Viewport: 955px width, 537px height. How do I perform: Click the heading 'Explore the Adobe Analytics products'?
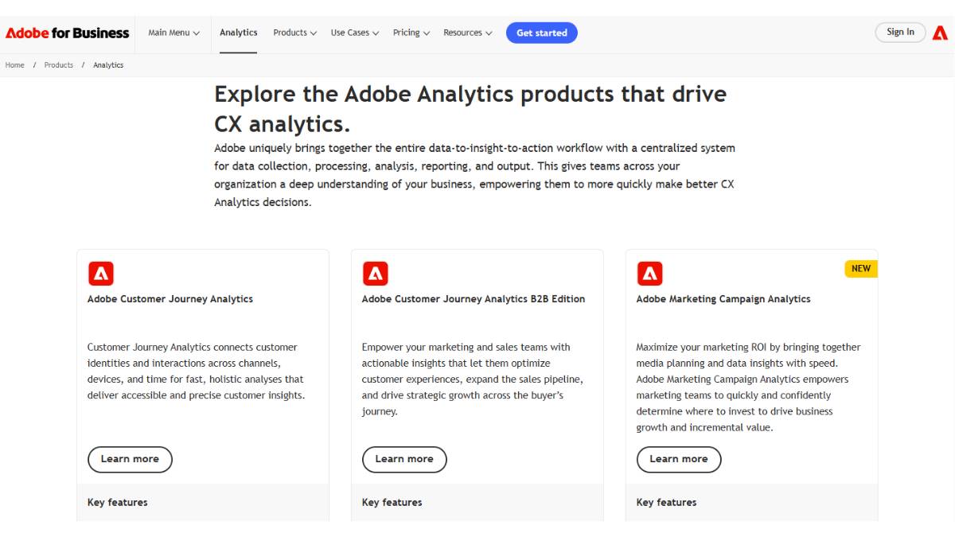pyautogui.click(x=470, y=109)
